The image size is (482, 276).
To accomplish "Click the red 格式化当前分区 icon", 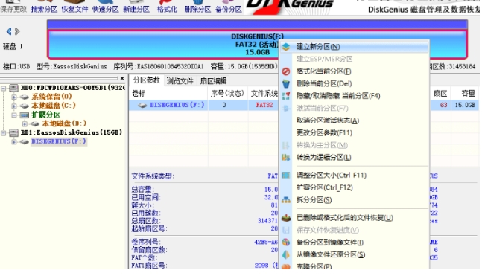I will click(x=286, y=71).
